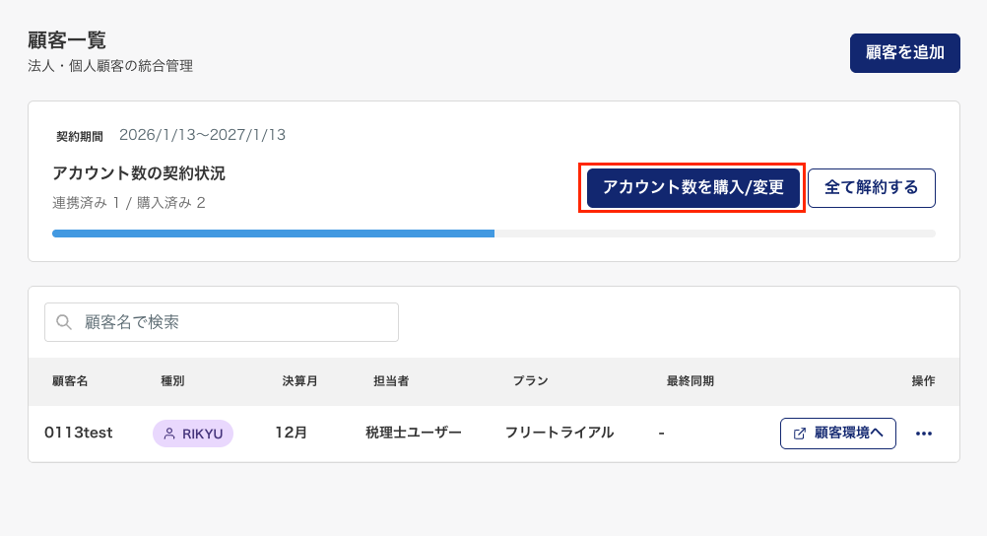Click the magnifier icon in the search box
This screenshot has height=536, width=987.
[64, 322]
